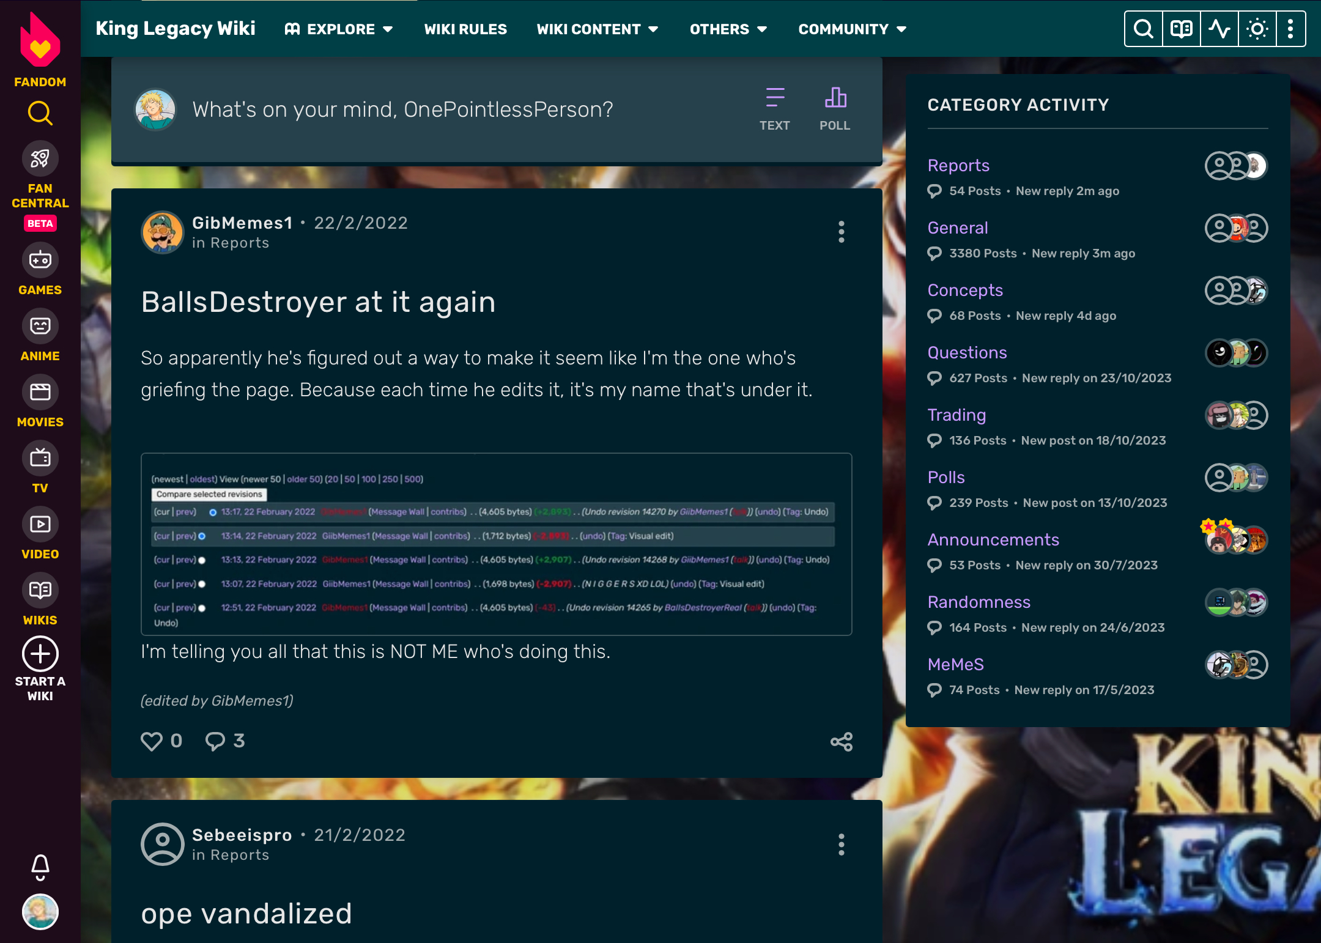Click the General category link
This screenshot has height=943, width=1321.
[x=957, y=226]
